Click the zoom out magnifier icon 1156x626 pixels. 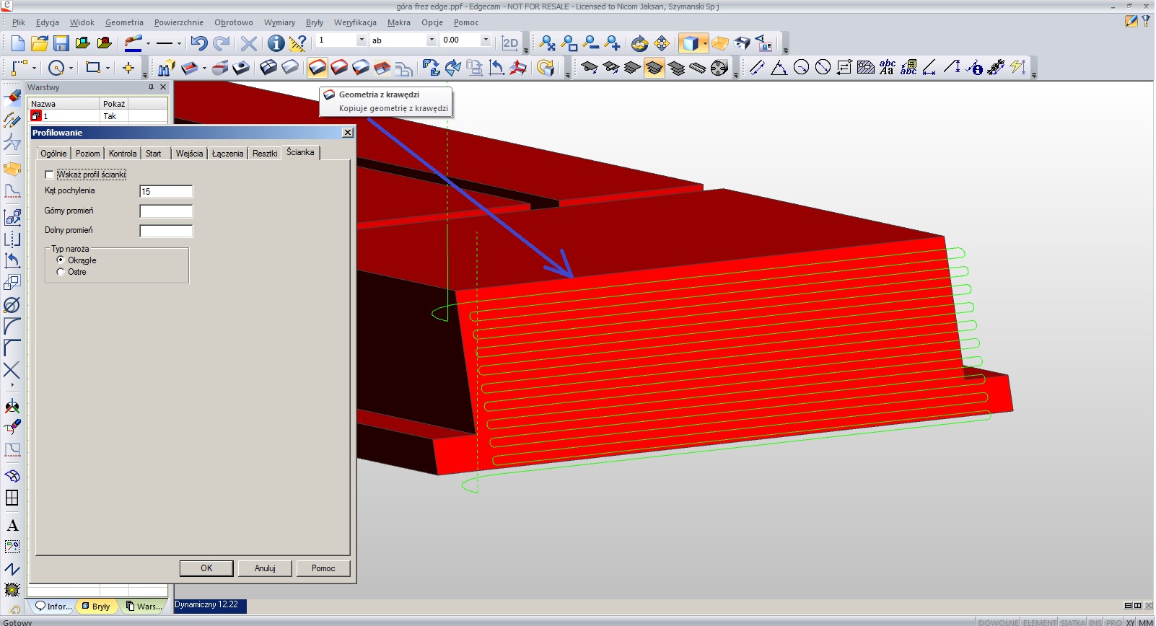point(591,43)
